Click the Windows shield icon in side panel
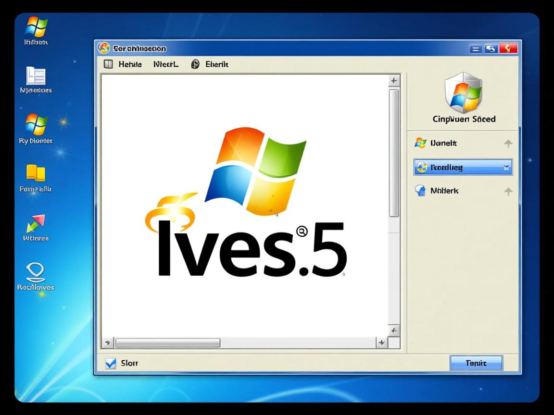Viewport: 554px width, 415px height. pos(463,93)
